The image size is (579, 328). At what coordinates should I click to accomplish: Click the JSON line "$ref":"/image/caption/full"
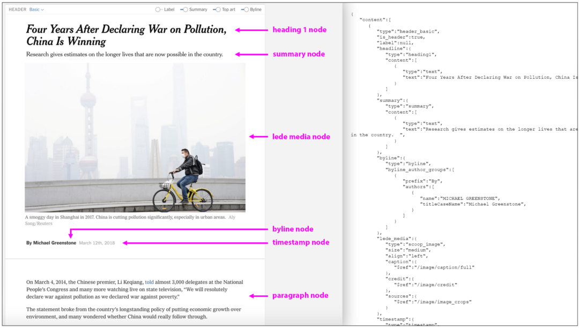tap(434, 267)
